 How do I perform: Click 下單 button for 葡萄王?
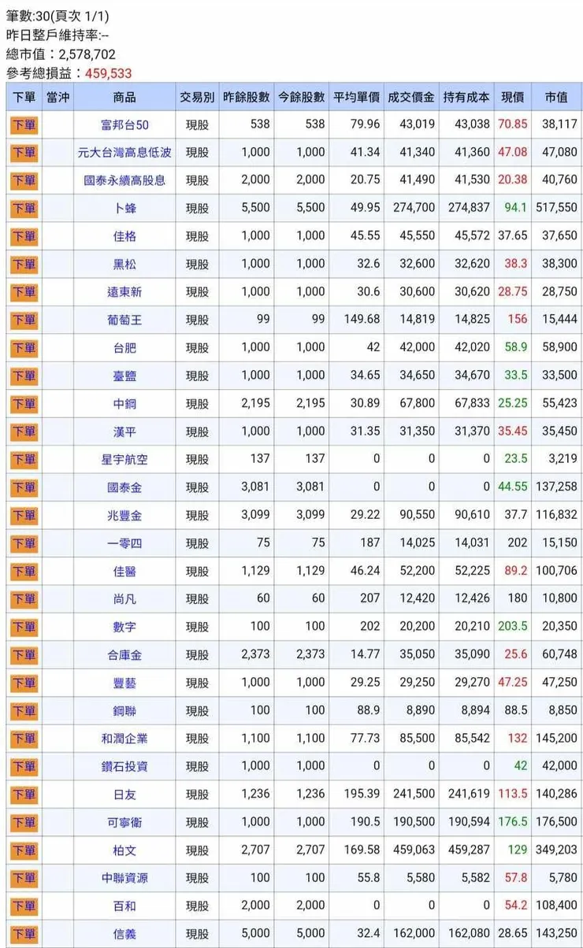tap(24, 320)
